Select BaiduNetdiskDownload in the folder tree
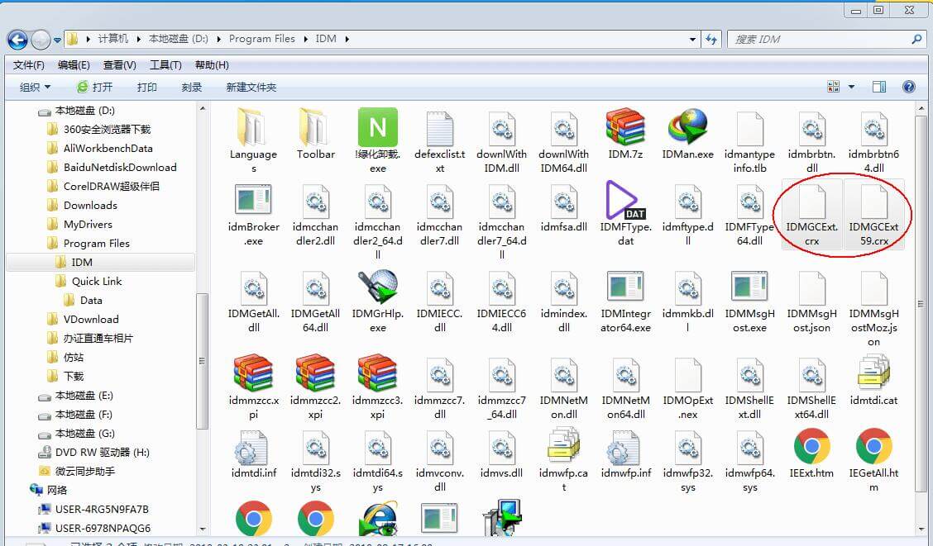 [120, 167]
